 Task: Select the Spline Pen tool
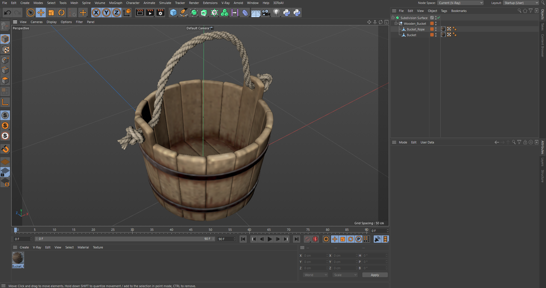point(184,13)
